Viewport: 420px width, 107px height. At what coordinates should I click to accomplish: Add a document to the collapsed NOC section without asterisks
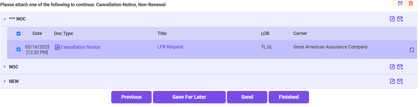(392, 67)
